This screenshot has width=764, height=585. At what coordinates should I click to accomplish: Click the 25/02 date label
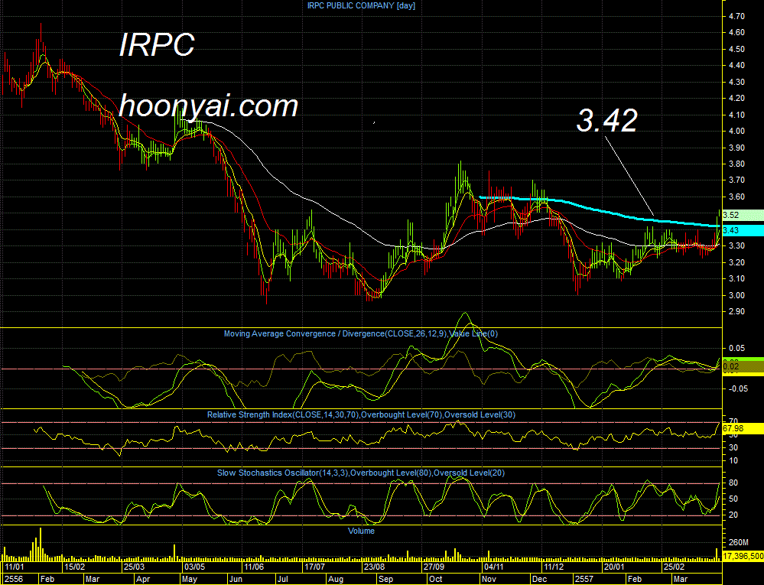click(x=674, y=567)
